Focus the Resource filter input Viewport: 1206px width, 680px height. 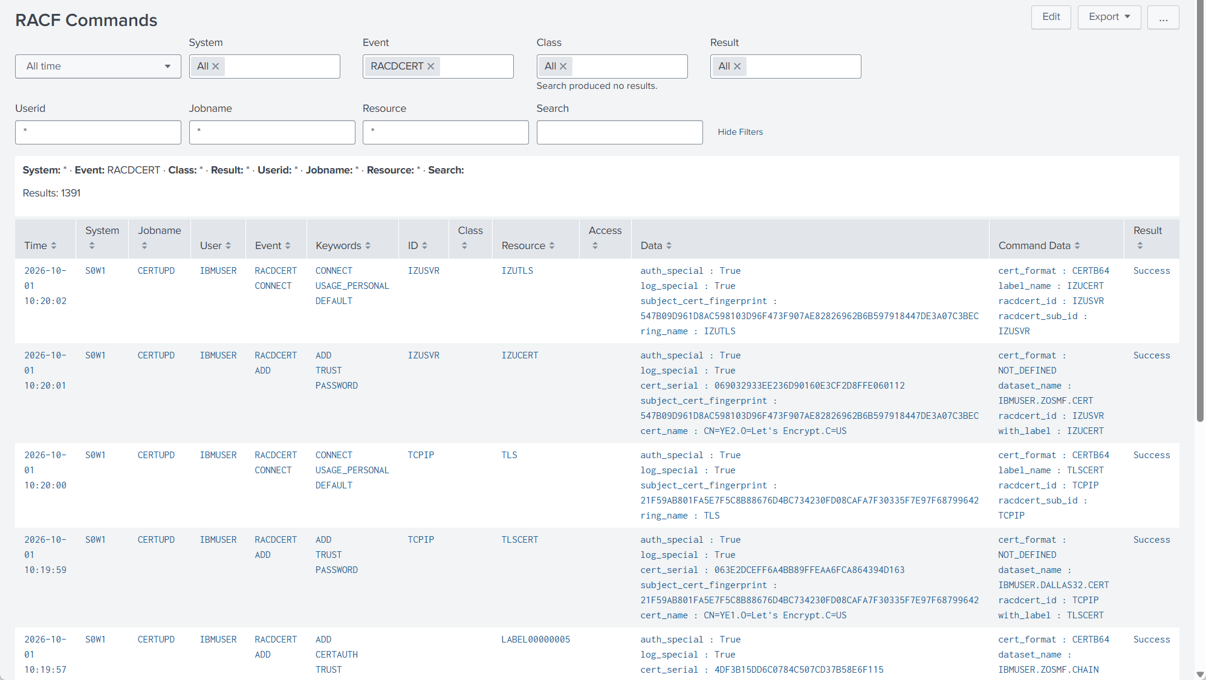pos(446,132)
